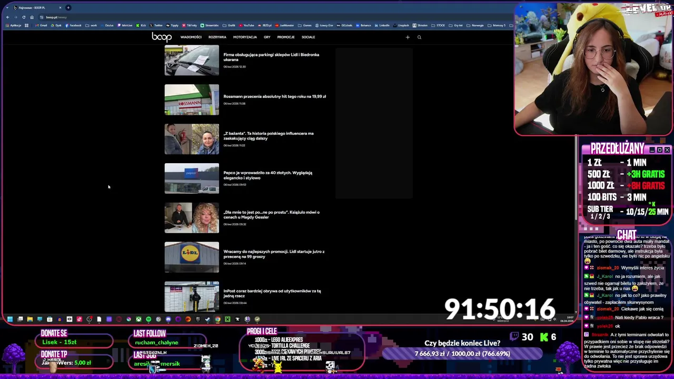The image size is (674, 379).
Task: Open the MOTORYZACJA menu section
Action: pos(245,37)
